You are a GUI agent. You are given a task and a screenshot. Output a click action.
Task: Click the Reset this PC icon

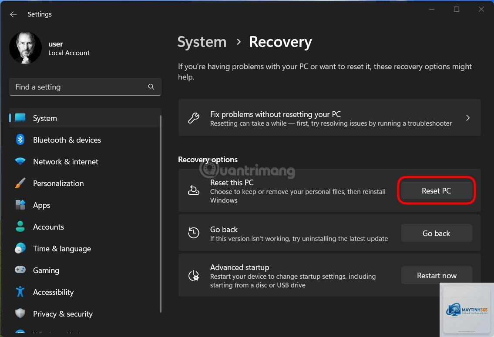tap(193, 190)
